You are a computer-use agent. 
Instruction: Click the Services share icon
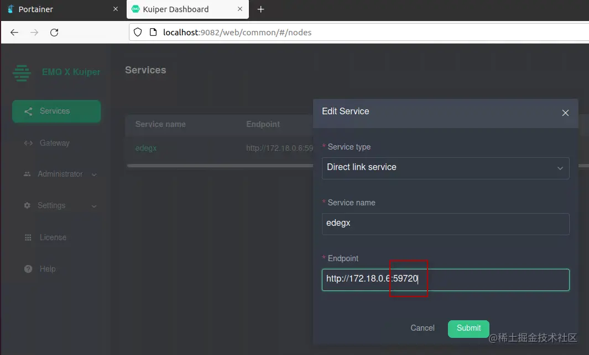pos(28,112)
